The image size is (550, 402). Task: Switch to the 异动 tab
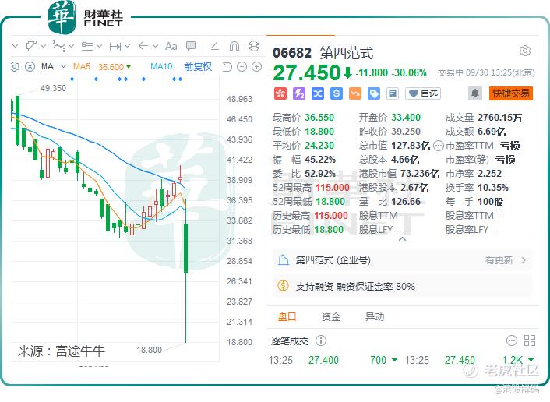pos(374,316)
